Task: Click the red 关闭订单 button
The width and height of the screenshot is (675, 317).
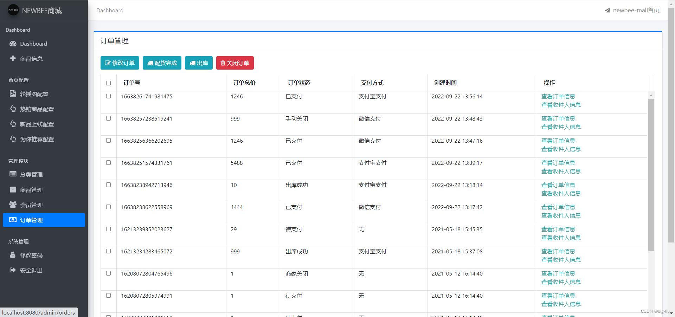Action: point(235,63)
